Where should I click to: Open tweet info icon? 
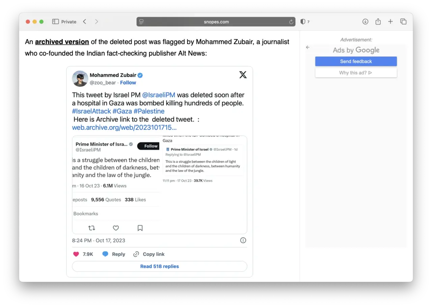[243, 240]
